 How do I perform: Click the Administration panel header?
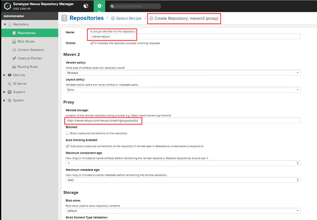[x=30, y=16]
